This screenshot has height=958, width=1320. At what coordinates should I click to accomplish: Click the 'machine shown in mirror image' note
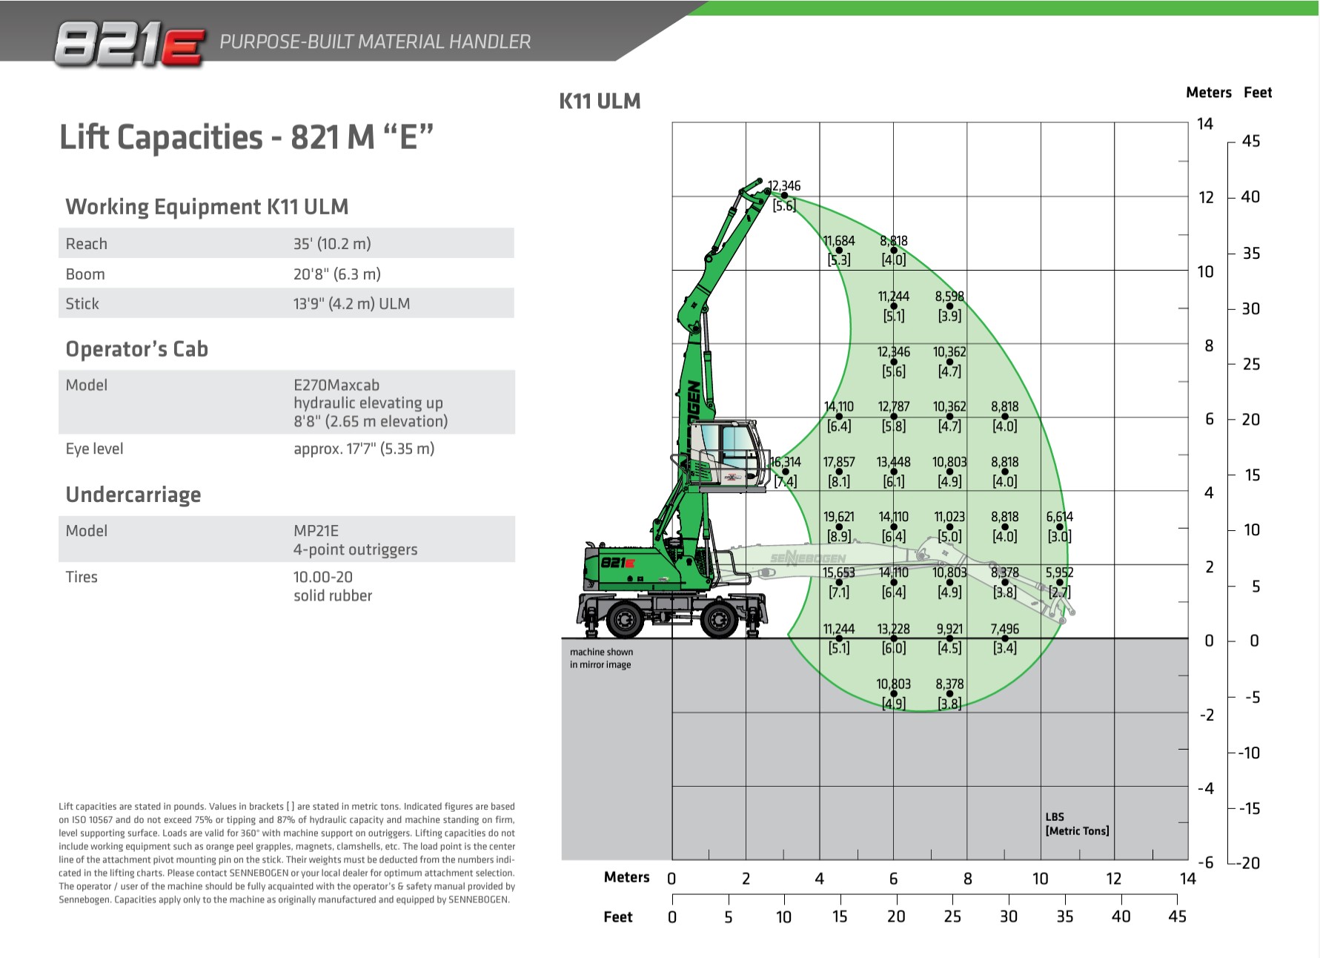point(601,658)
